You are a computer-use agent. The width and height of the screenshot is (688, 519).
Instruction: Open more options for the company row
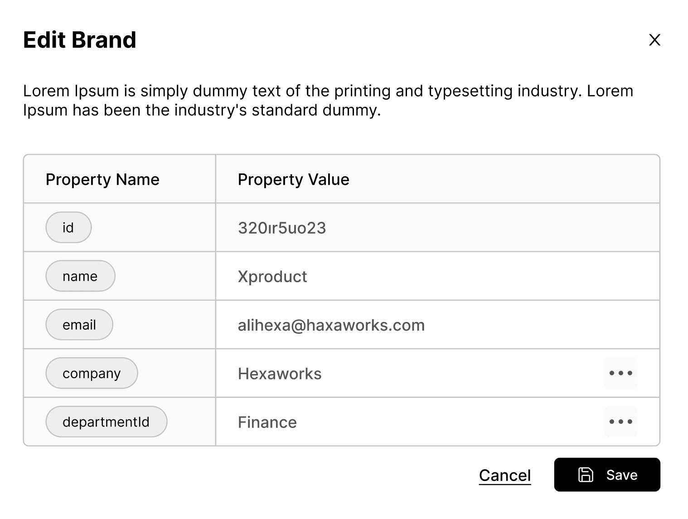tap(620, 373)
